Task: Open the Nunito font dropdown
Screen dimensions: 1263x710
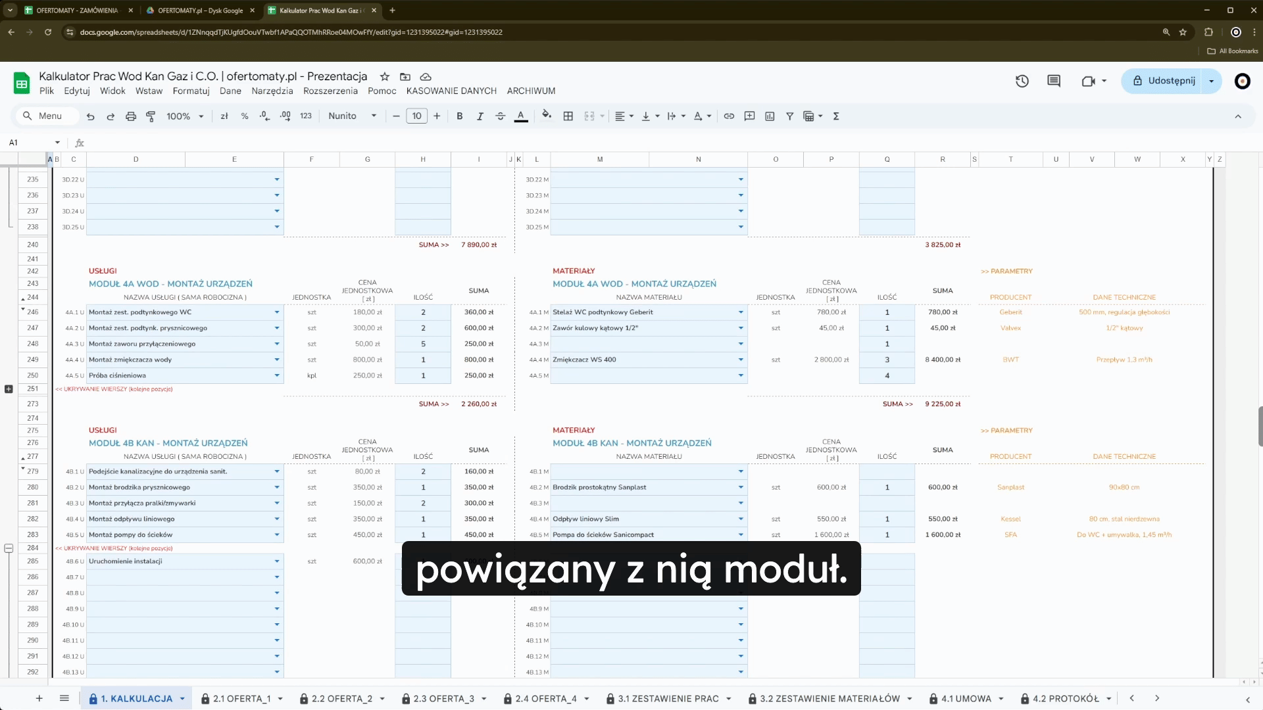Action: pos(353,116)
